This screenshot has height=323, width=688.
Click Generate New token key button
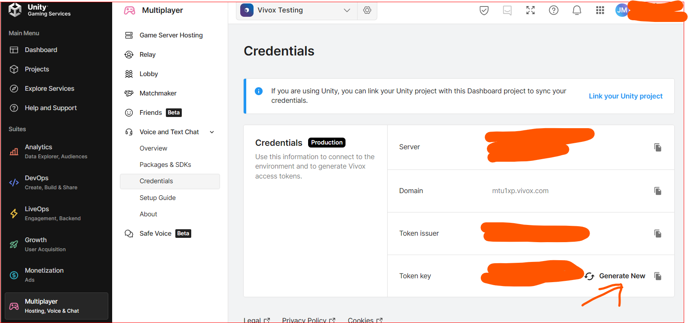[x=615, y=276]
